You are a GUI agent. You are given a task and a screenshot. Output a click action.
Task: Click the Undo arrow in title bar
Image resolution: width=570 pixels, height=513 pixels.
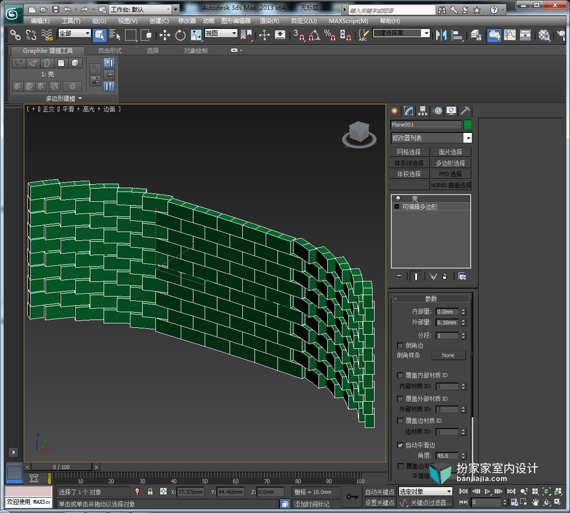tap(67, 10)
